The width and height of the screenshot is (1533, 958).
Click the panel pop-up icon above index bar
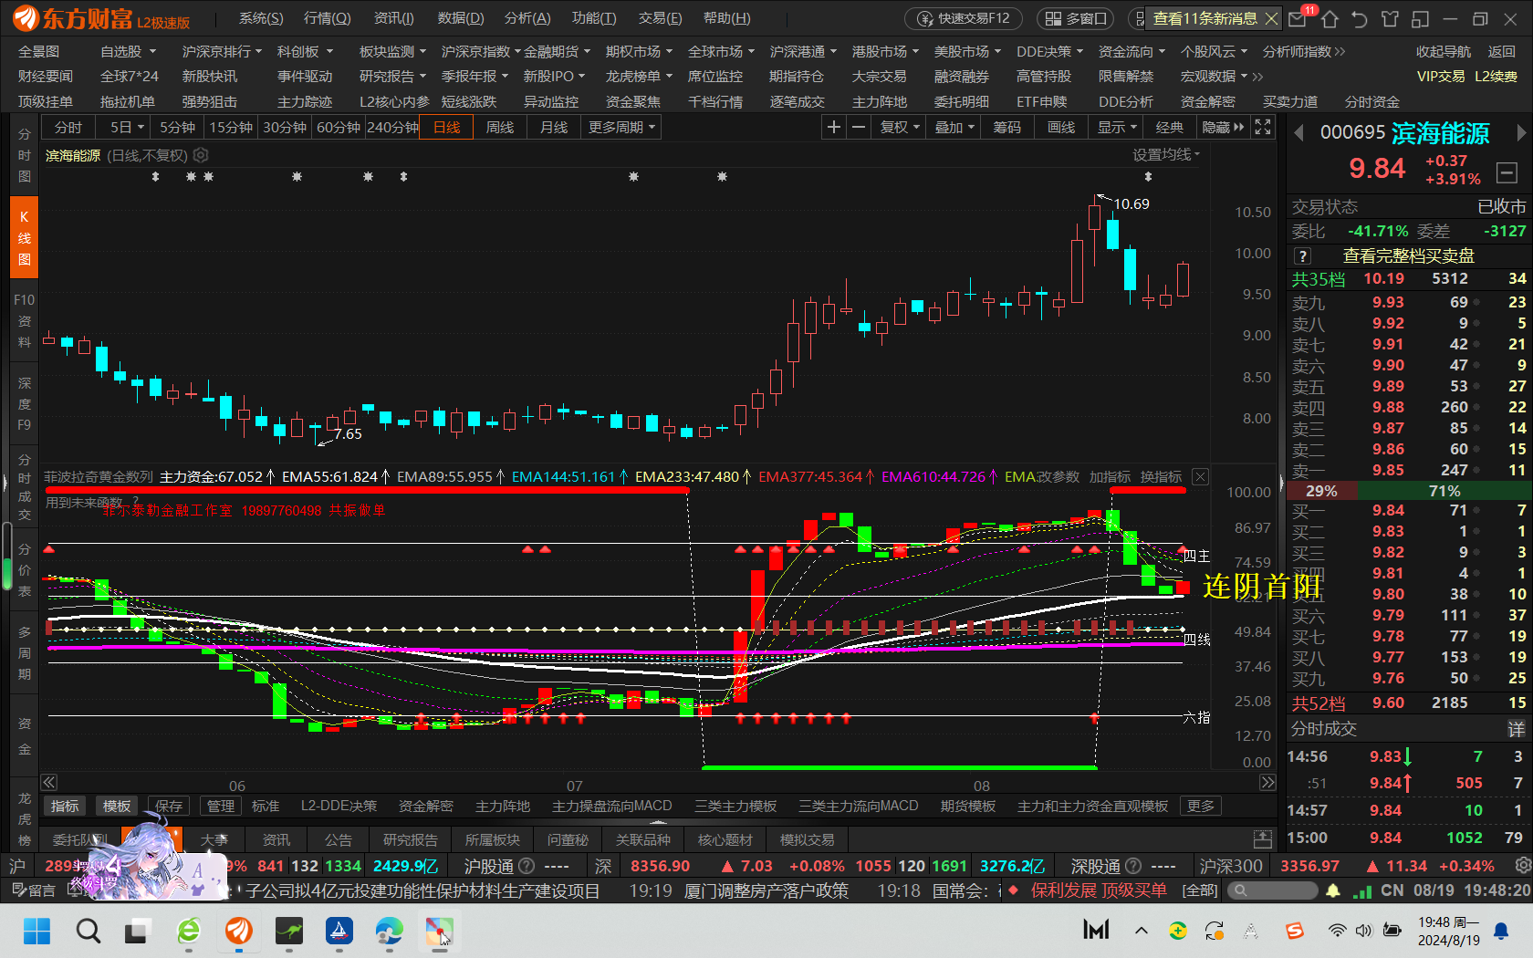tap(1263, 839)
